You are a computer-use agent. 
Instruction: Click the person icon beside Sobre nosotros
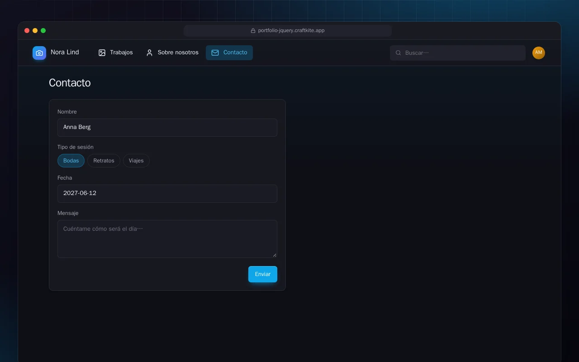click(x=150, y=53)
